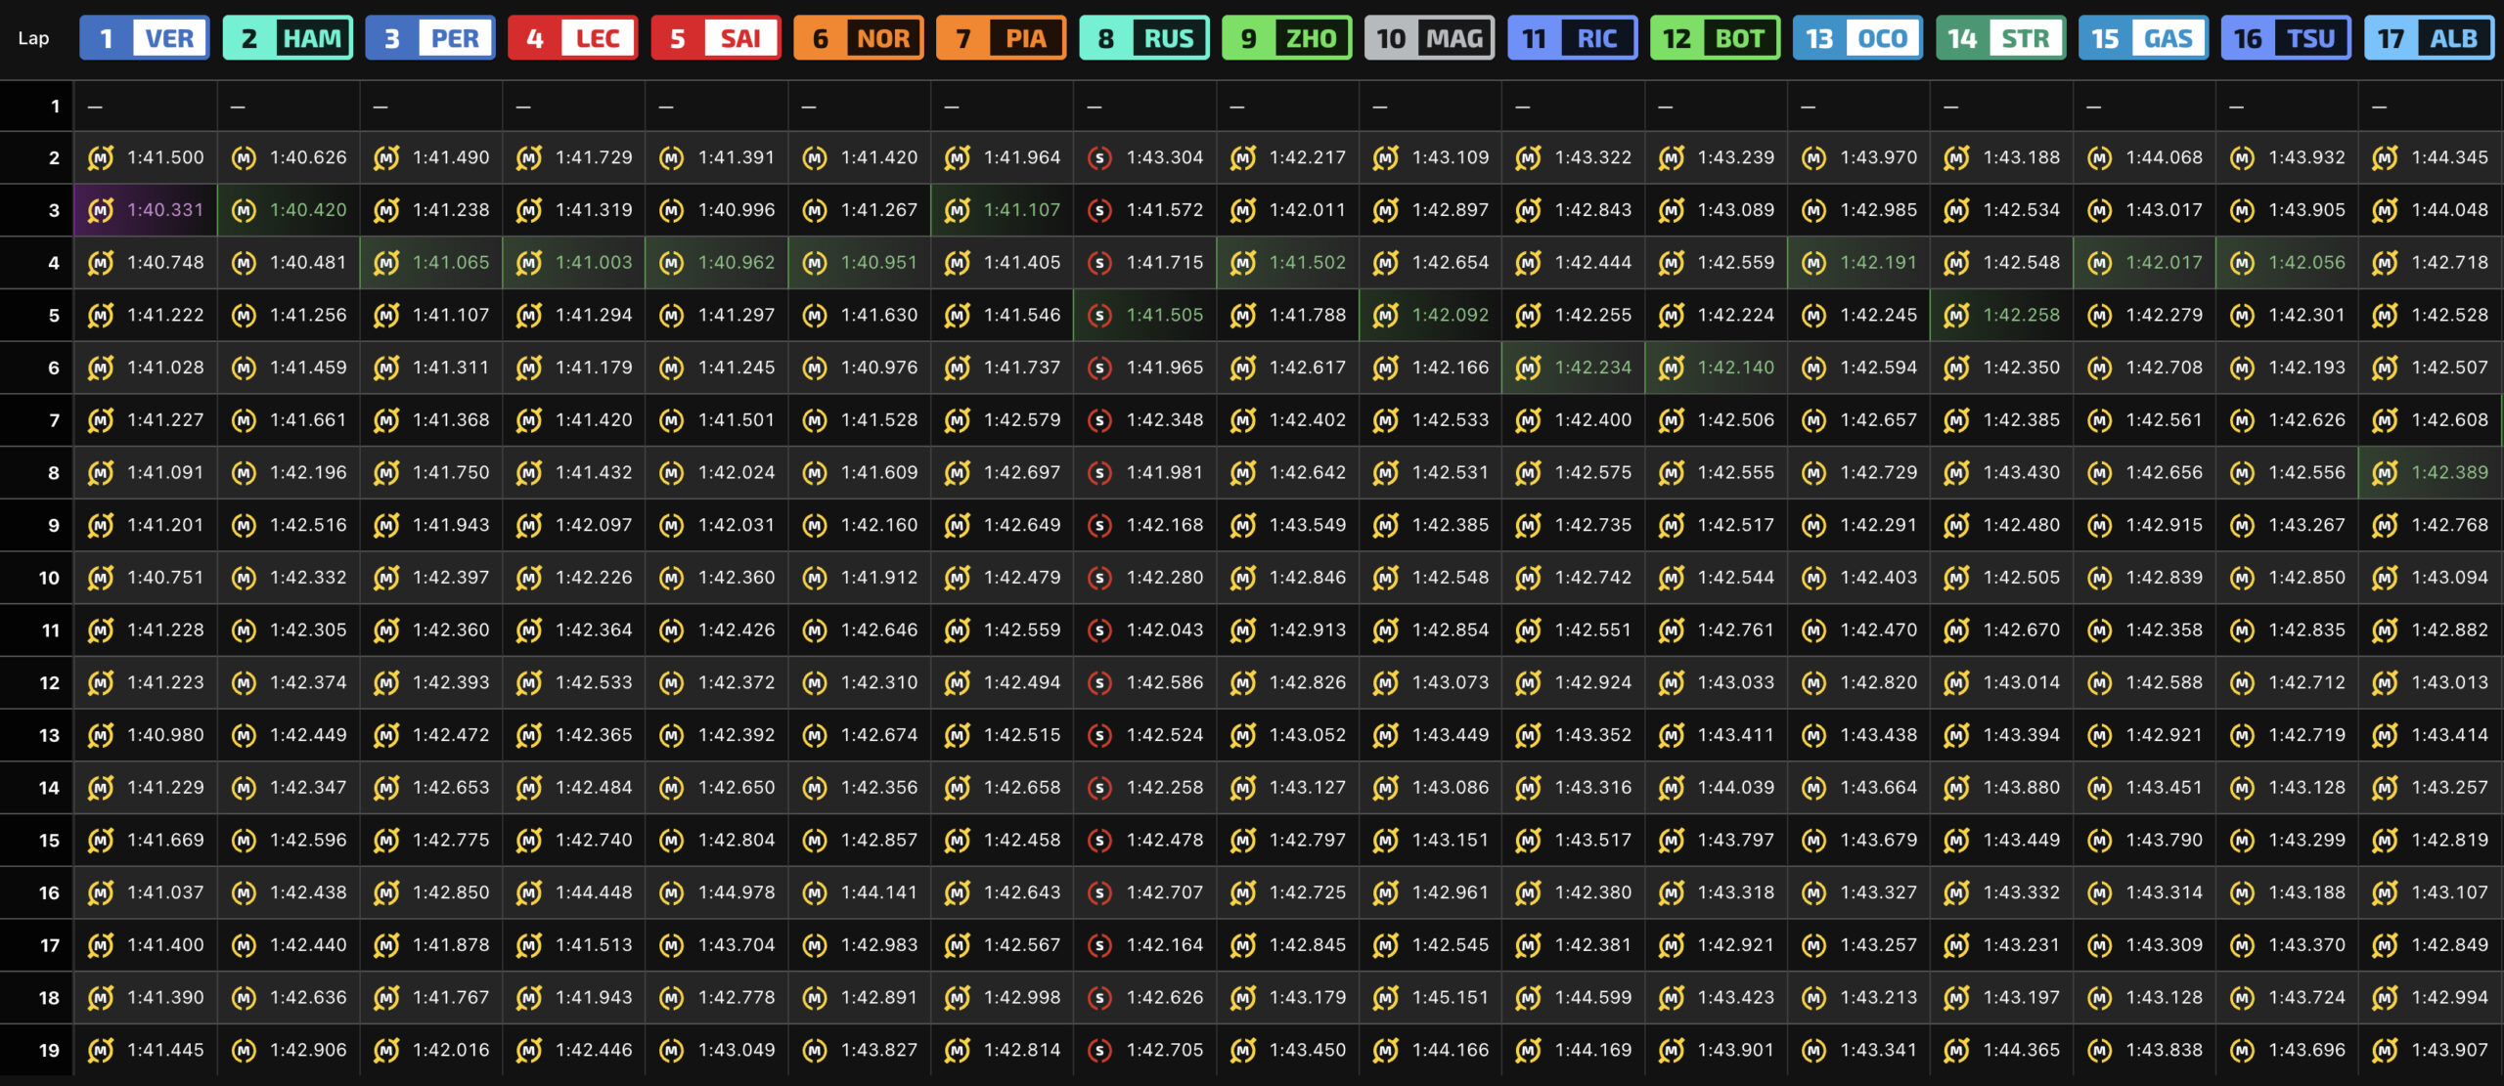Click the NOR driver badge
The image size is (2504, 1086).
858,39
